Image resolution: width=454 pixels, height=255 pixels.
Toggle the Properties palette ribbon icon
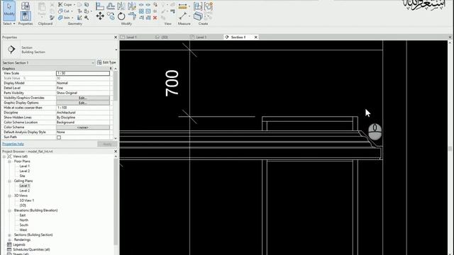[26, 16]
